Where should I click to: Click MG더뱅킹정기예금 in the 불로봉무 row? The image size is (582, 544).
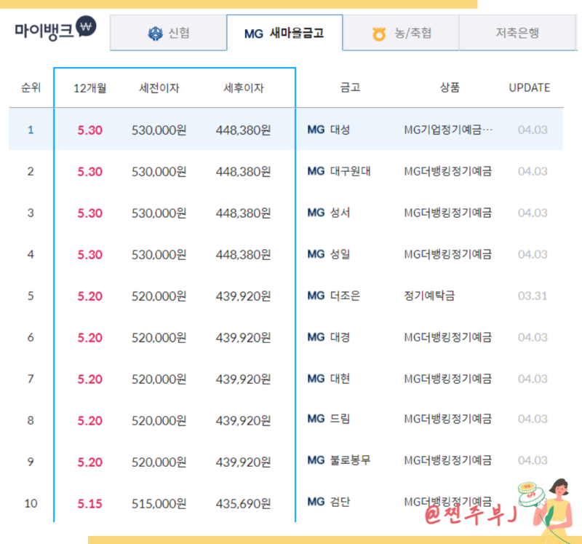[448, 460]
